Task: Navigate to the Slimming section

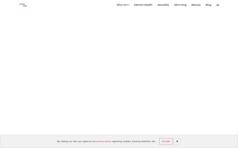Action: 180,5
